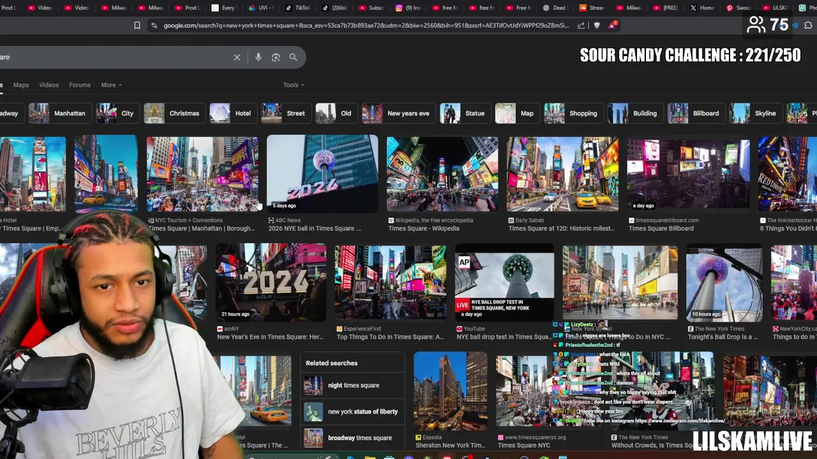Open the amNY gold 2024 numerals thumbnail

click(271, 282)
